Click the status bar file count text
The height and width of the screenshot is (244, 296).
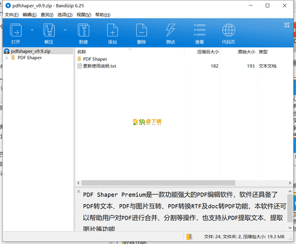244,236
